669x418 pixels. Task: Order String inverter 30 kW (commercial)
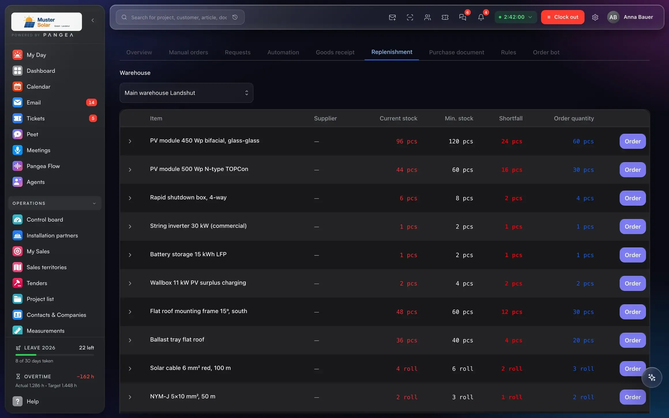pos(633,227)
